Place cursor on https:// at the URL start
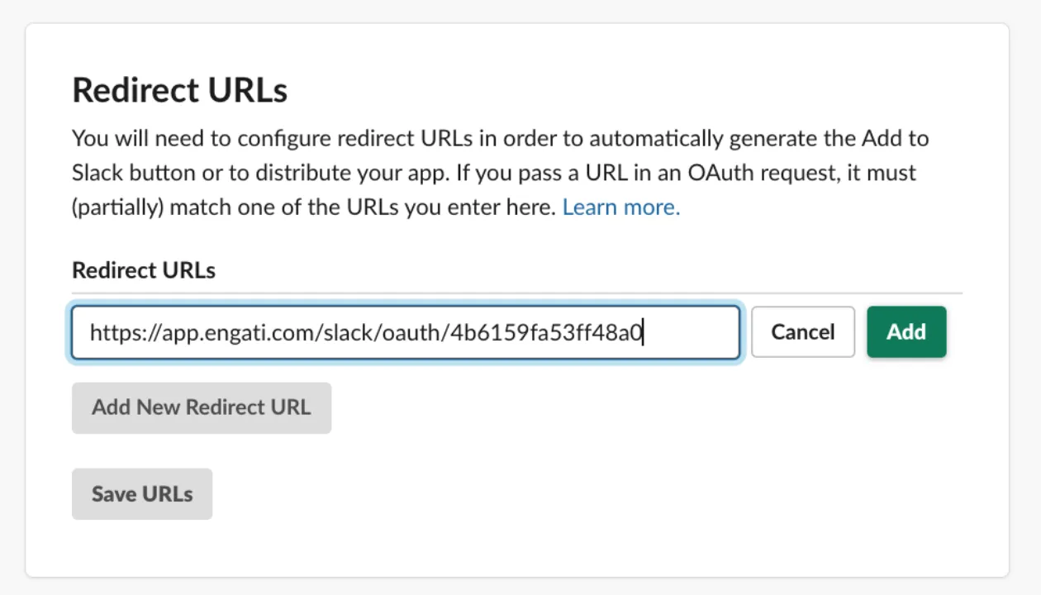1041x595 pixels. click(x=122, y=333)
